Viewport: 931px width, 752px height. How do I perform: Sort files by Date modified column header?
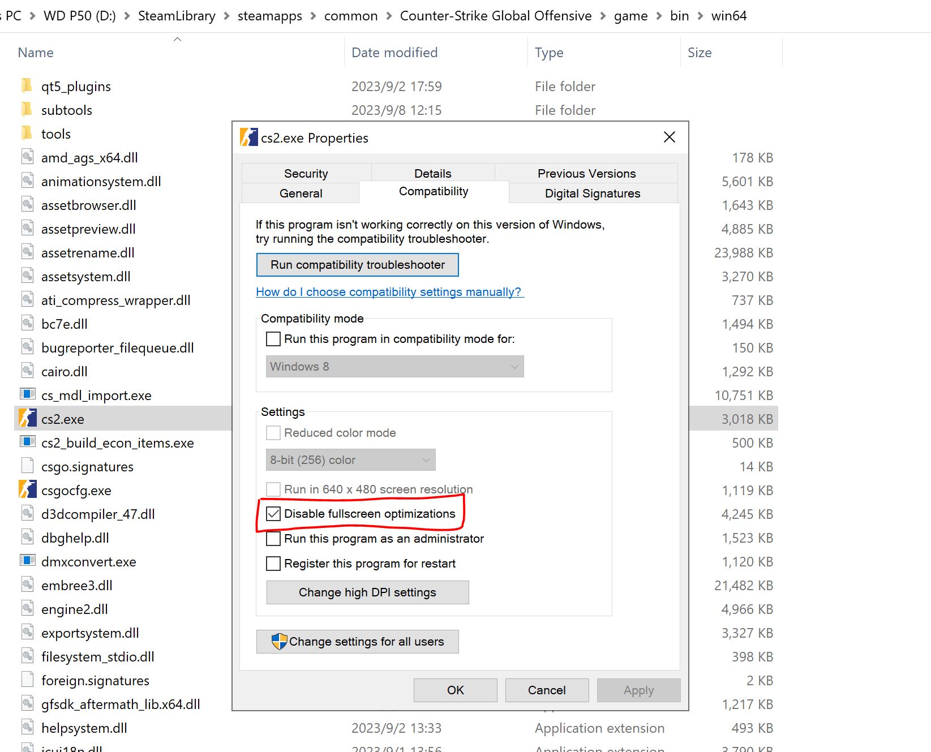pos(394,53)
